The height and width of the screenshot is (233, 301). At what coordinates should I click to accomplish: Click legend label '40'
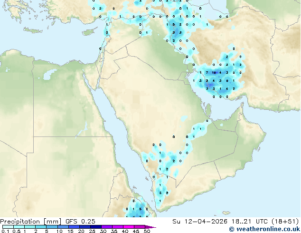125,231
